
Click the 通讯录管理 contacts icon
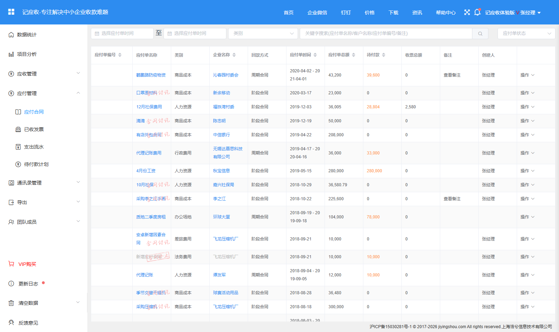(x=11, y=183)
